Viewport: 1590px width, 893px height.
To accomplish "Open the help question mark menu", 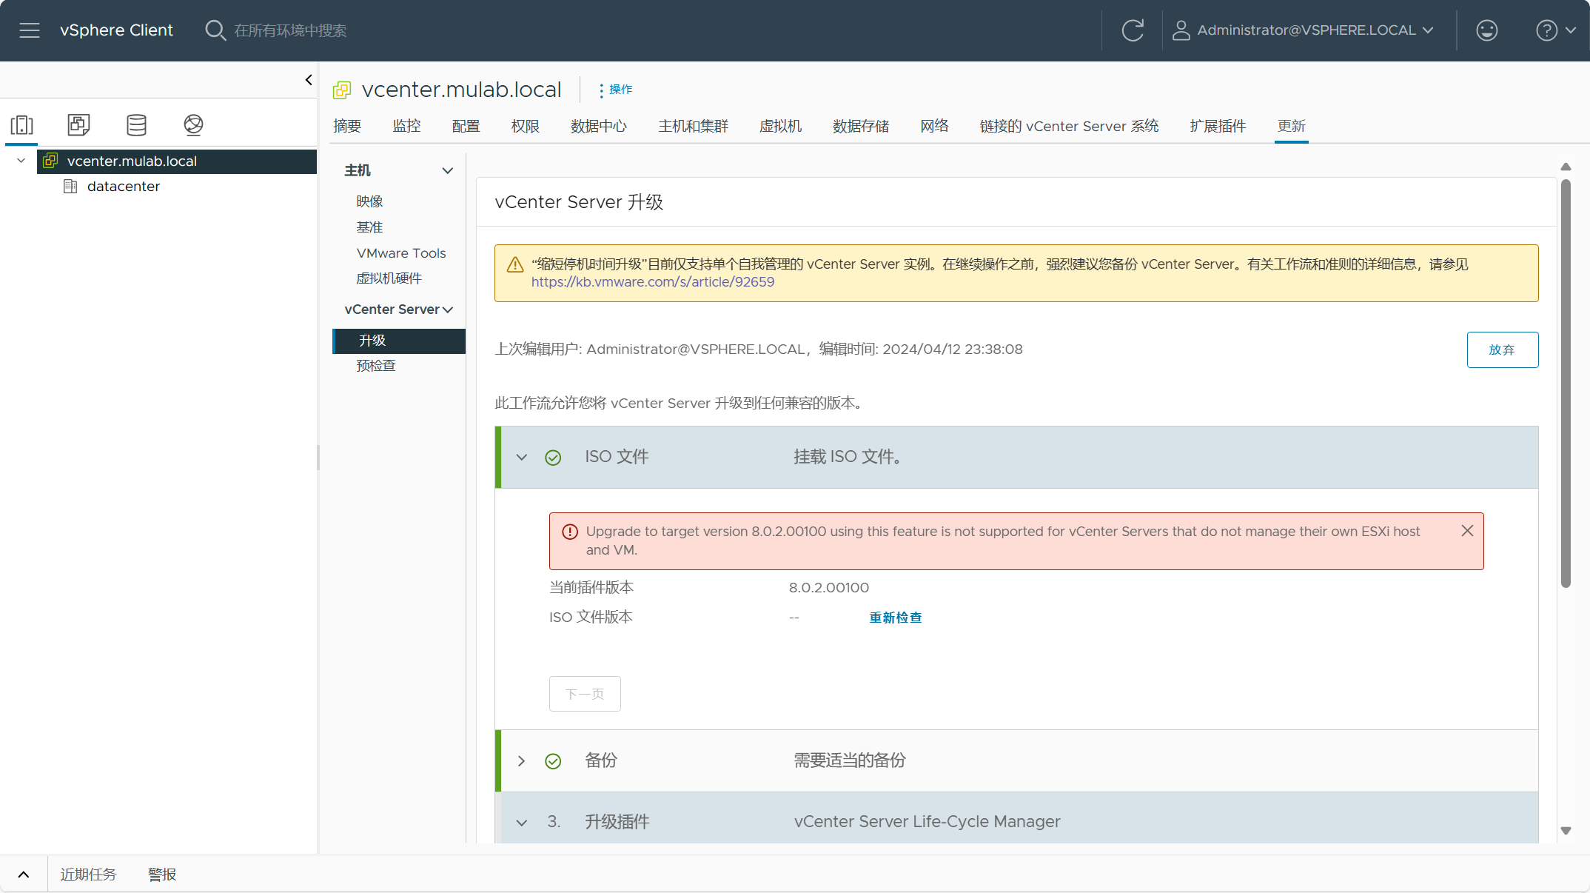I will 1556,30.
